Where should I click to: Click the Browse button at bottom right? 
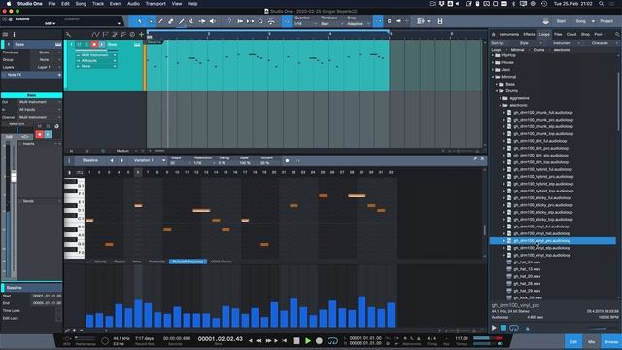point(611,341)
